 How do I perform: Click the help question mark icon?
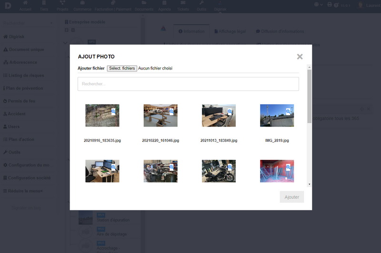[336, 5]
